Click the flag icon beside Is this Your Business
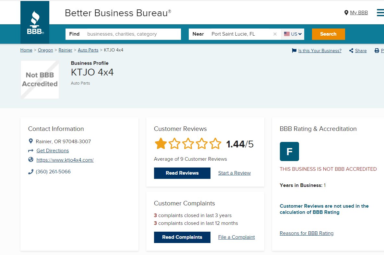This screenshot has width=384, height=255. click(294, 51)
